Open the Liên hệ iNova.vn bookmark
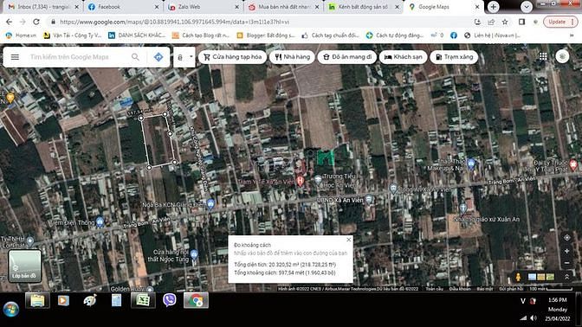The width and height of the screenshot is (582, 327). 493,35
